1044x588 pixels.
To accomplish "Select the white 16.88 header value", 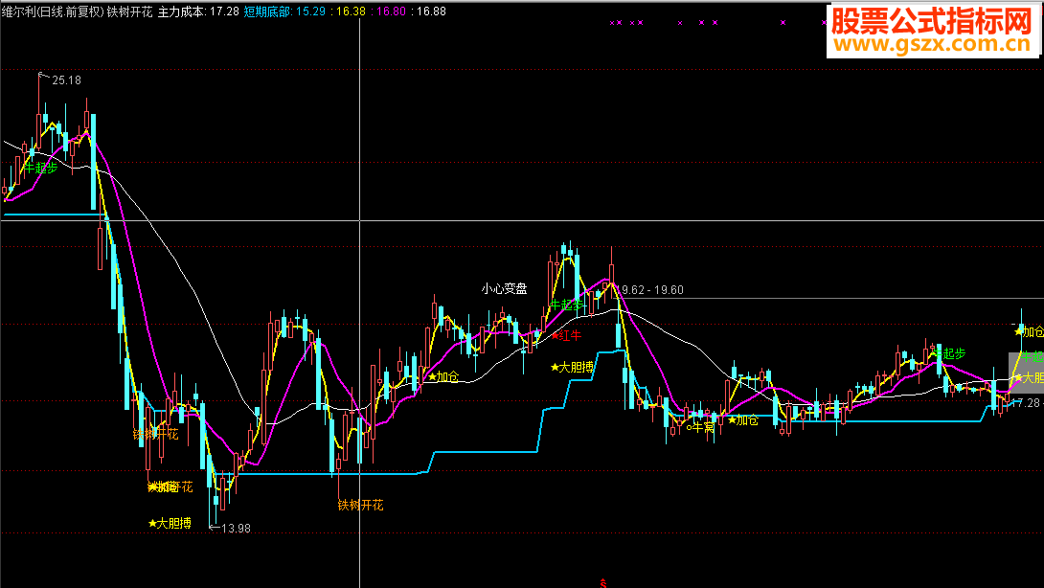I will [x=429, y=11].
